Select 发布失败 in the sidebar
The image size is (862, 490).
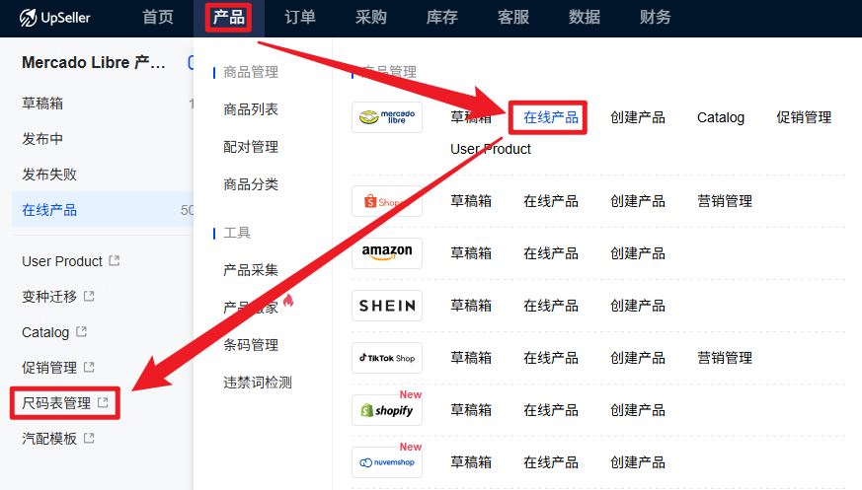(49, 175)
